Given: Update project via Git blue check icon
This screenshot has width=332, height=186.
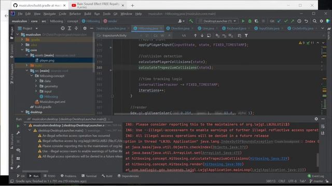Looking at the screenshot, I should coord(279,21).
